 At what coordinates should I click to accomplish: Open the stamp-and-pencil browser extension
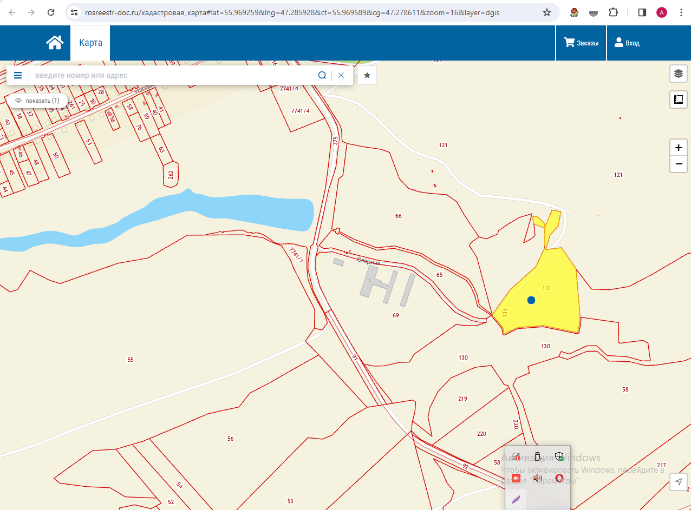click(x=574, y=12)
